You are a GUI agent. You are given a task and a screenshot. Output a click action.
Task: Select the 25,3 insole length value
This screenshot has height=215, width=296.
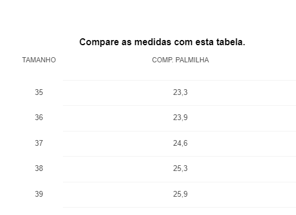coord(180,169)
